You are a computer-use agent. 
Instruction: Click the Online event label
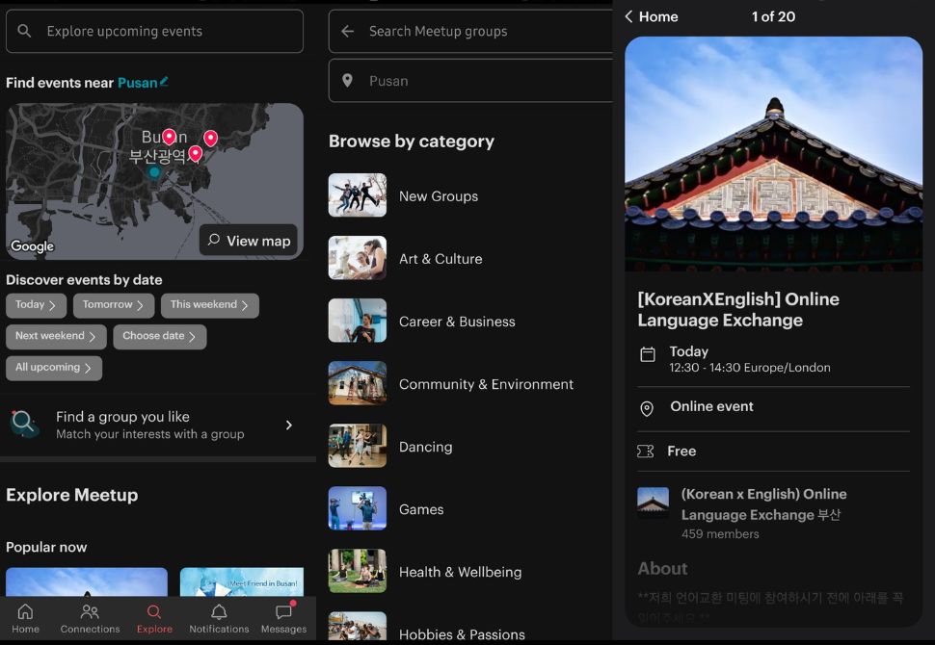[711, 406]
